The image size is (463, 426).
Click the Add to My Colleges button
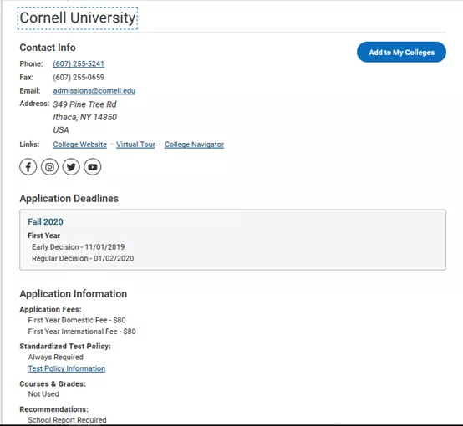coord(401,53)
